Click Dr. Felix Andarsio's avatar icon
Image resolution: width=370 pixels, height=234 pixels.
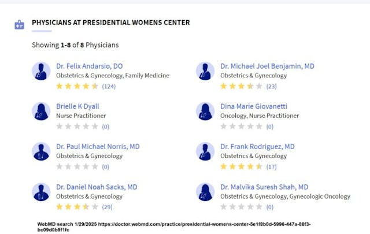click(41, 71)
